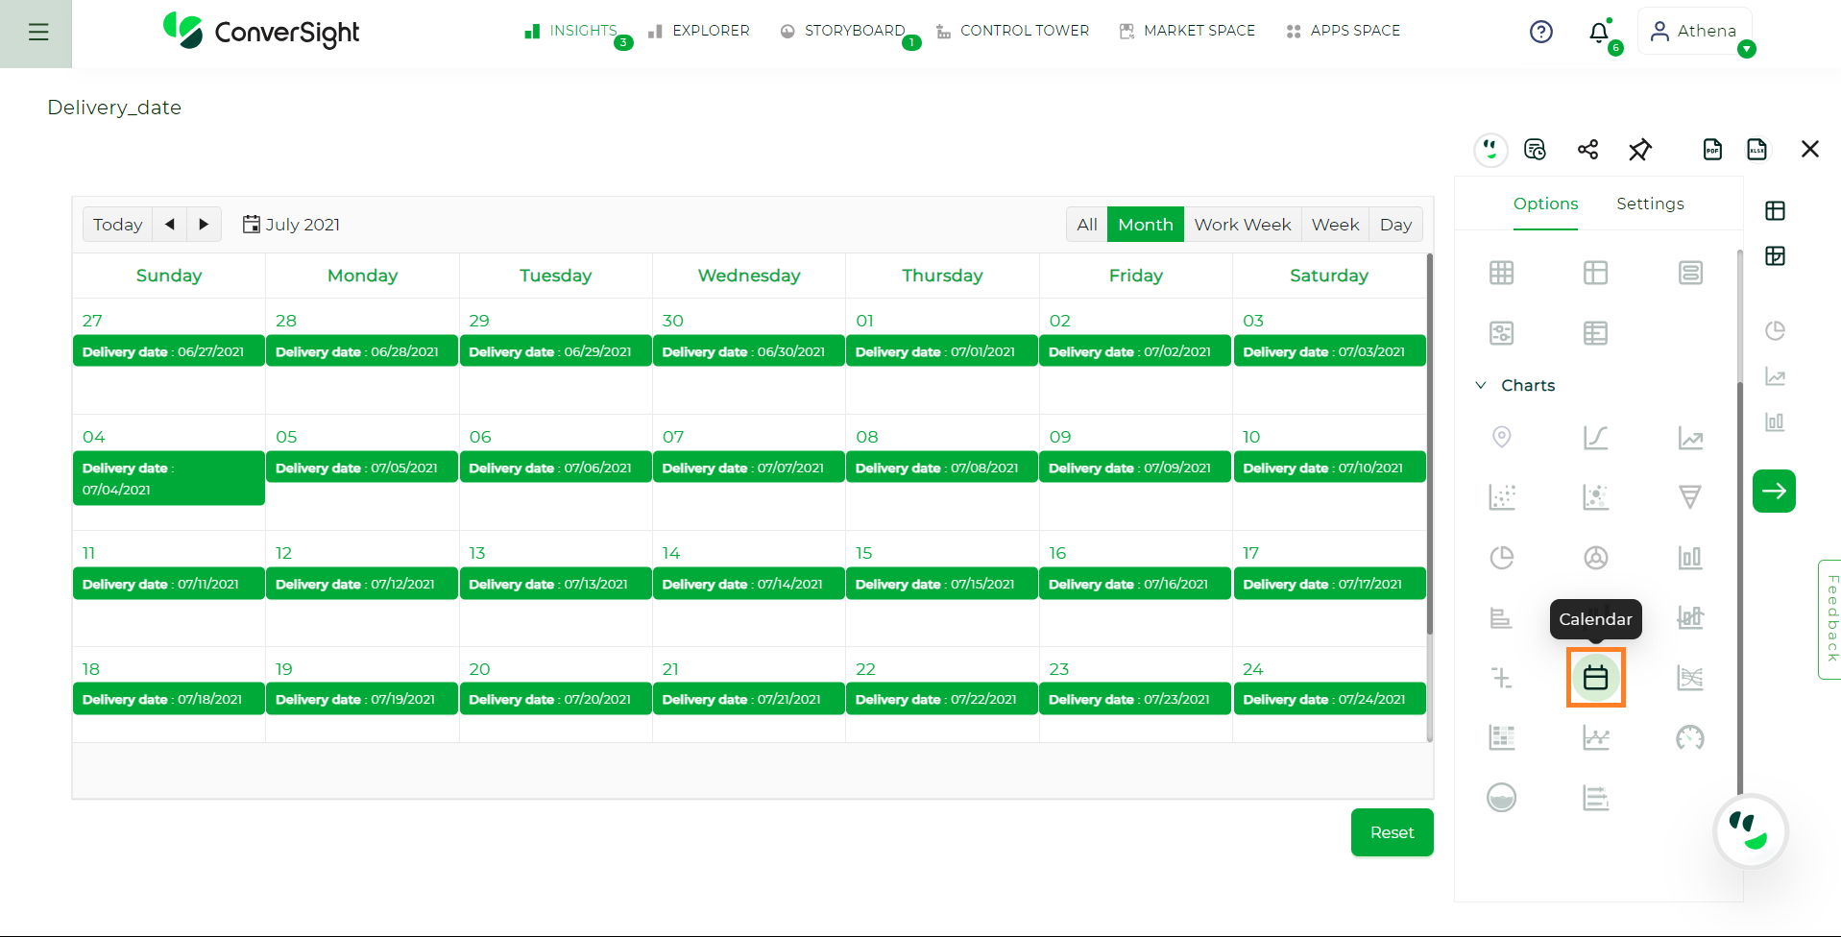Screen dimensions: 1841x937
Task: Open Control Tower
Action: click(1013, 31)
